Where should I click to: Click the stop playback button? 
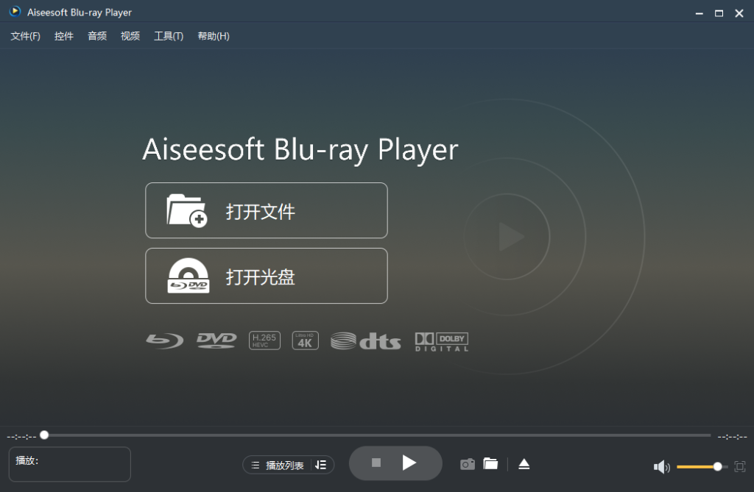point(376,463)
